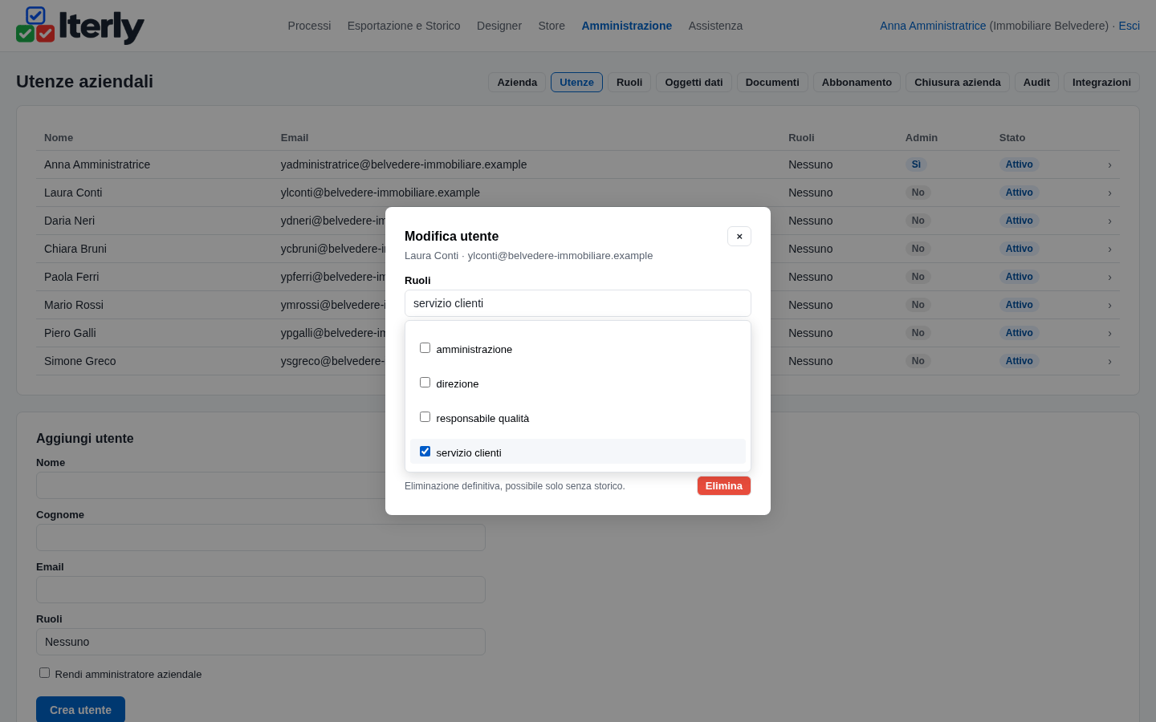The height and width of the screenshot is (722, 1156).
Task: Open the Chiusura azienda tab
Action: click(x=958, y=83)
